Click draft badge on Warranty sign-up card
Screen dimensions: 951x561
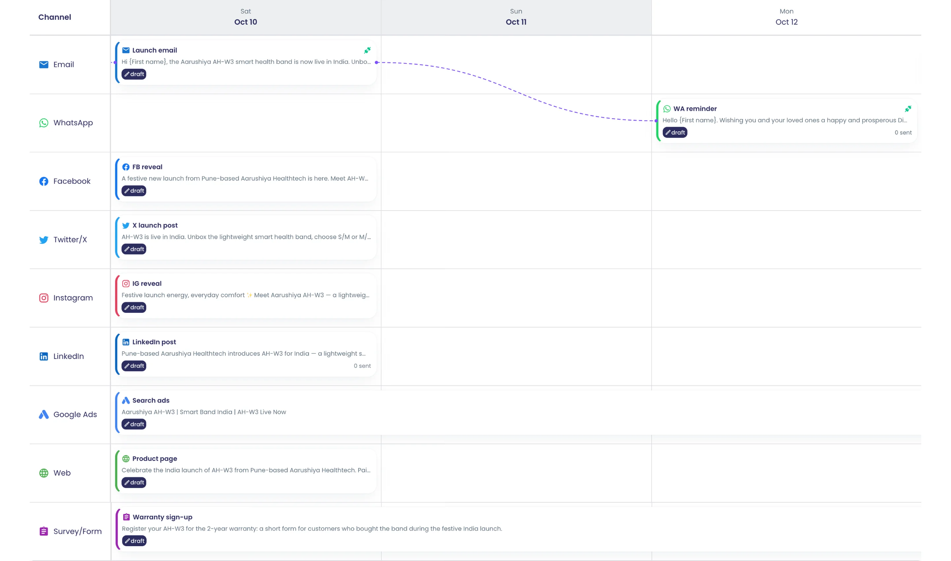[x=134, y=541]
